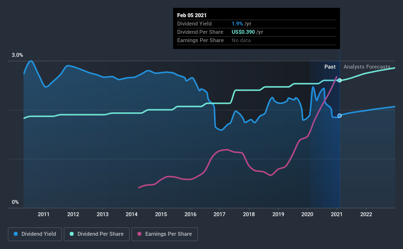Click the 2013 x-axis label
This screenshot has height=249, width=403.
[103, 214]
